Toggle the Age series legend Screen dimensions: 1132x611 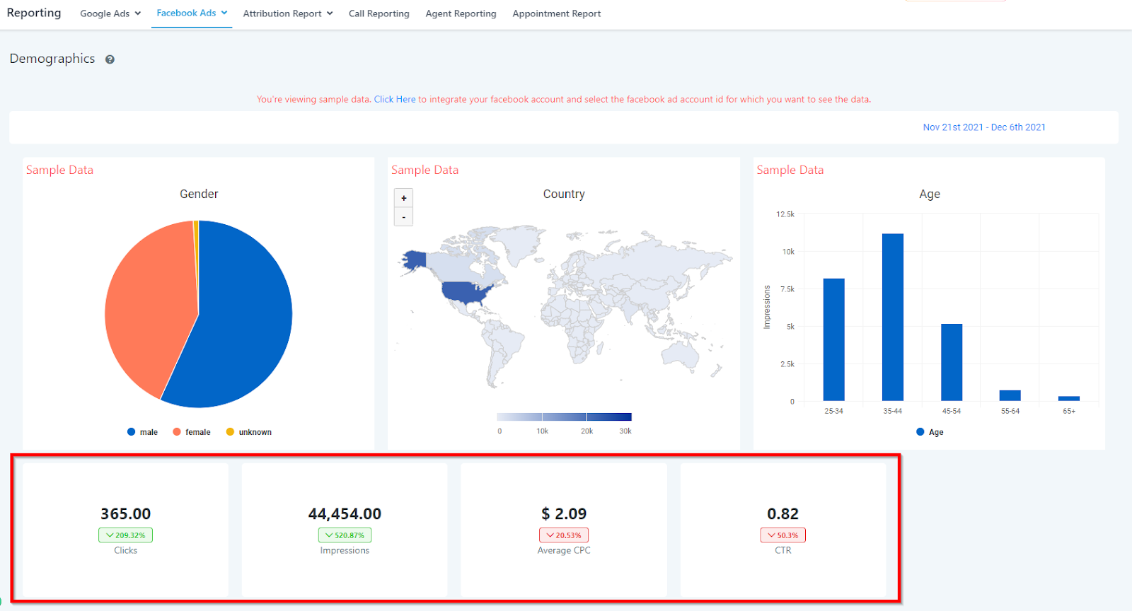tap(930, 432)
